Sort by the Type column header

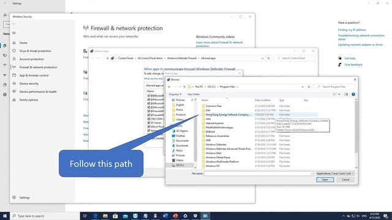click(x=282, y=100)
